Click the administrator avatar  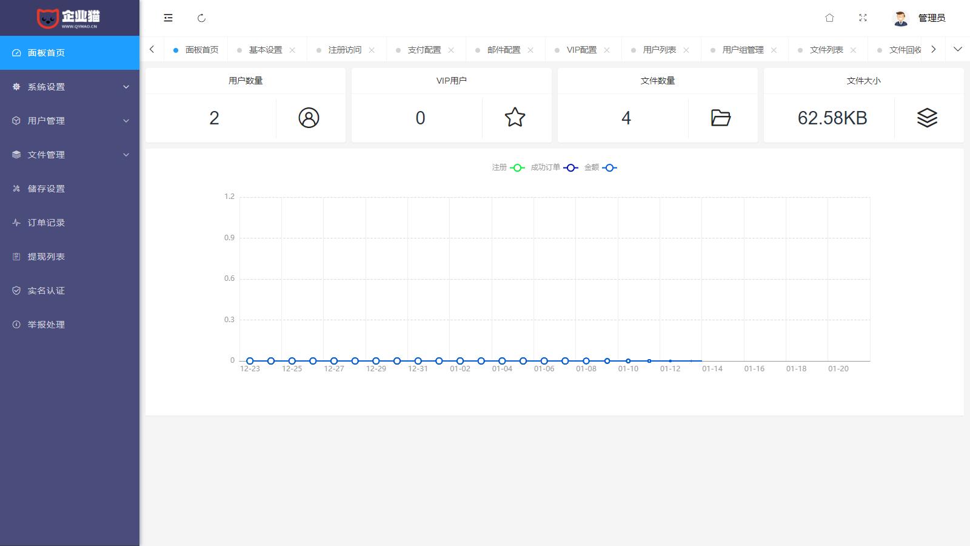[901, 18]
